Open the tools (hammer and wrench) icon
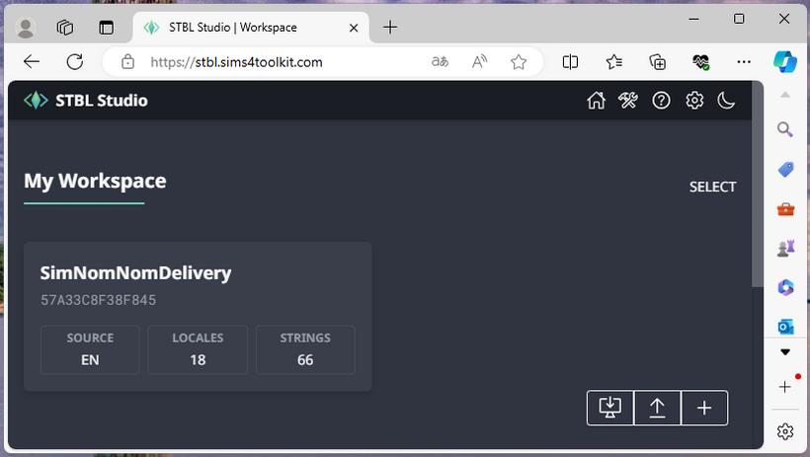 (x=628, y=101)
